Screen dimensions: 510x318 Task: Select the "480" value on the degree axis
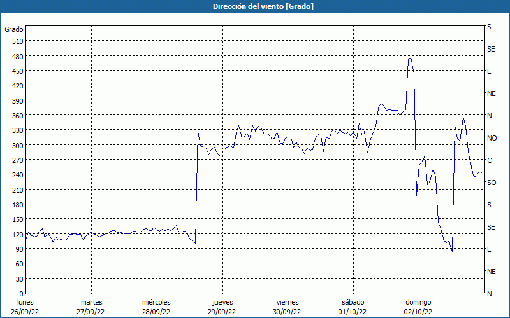coord(18,57)
